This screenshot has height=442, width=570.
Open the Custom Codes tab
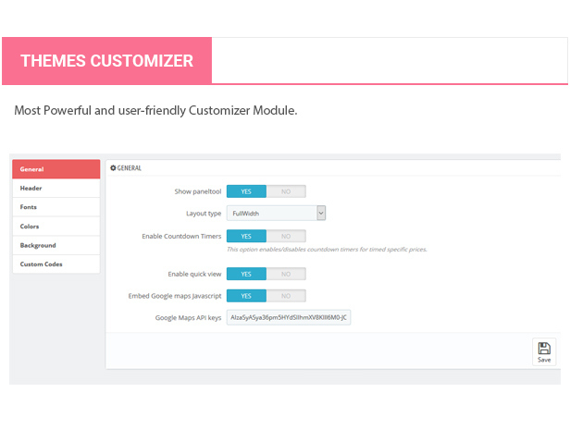pos(56,264)
